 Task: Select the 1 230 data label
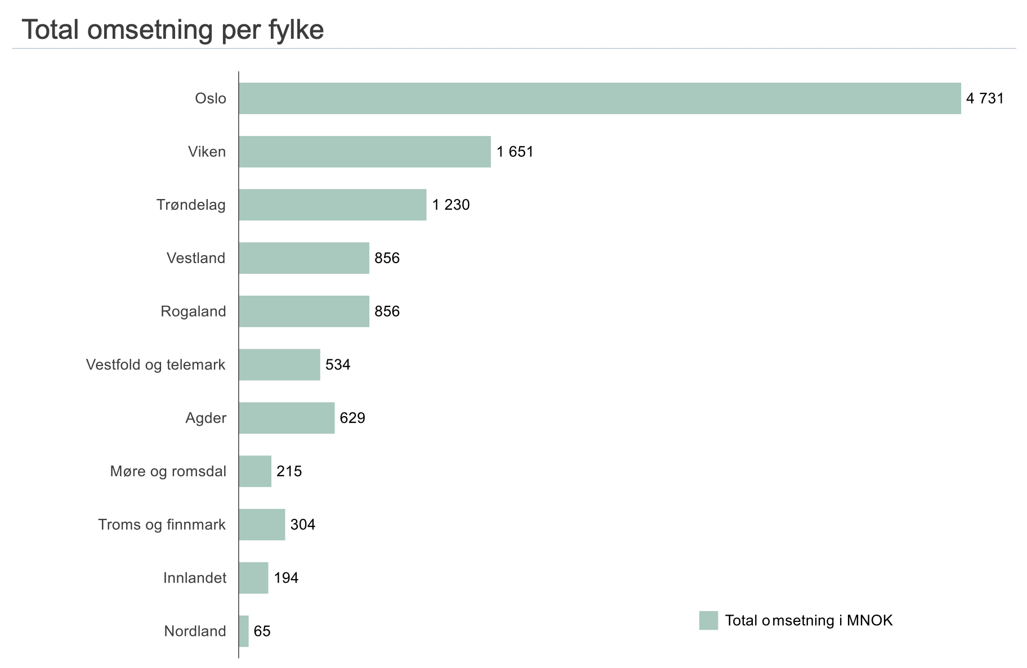(x=450, y=205)
